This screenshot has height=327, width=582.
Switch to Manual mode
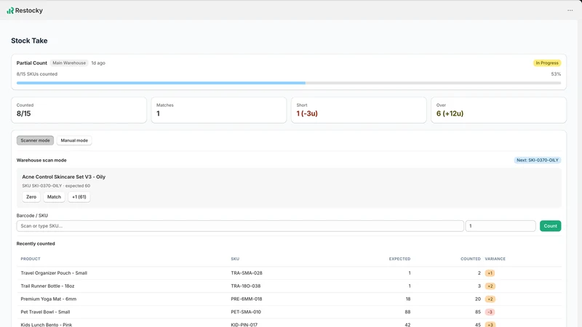coord(74,140)
